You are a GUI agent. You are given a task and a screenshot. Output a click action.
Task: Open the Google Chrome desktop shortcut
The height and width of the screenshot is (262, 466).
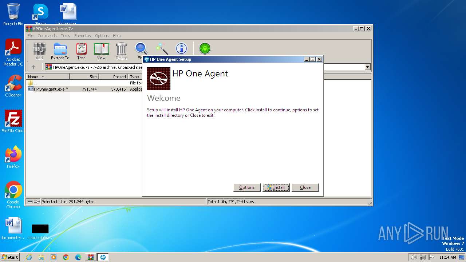[x=13, y=195]
